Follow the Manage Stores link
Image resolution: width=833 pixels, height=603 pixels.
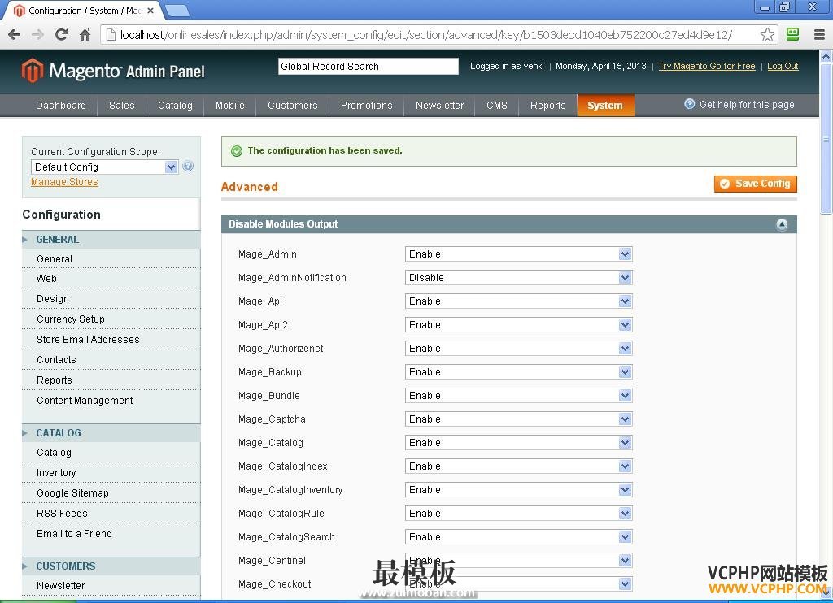[64, 182]
